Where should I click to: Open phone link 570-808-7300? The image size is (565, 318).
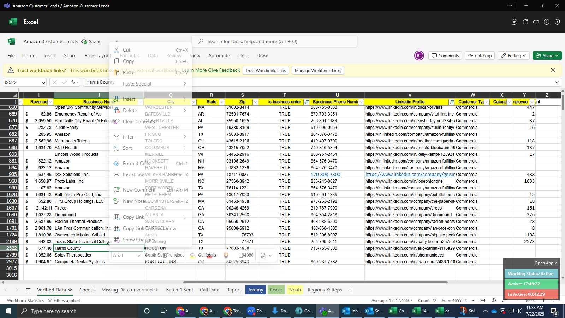(x=325, y=175)
